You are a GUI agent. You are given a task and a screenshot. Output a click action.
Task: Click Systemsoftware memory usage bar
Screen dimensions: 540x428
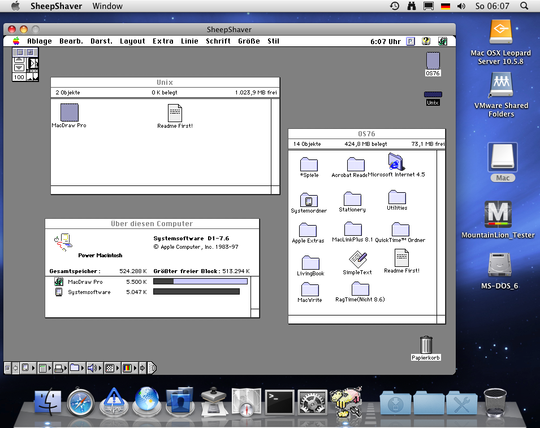tap(196, 292)
